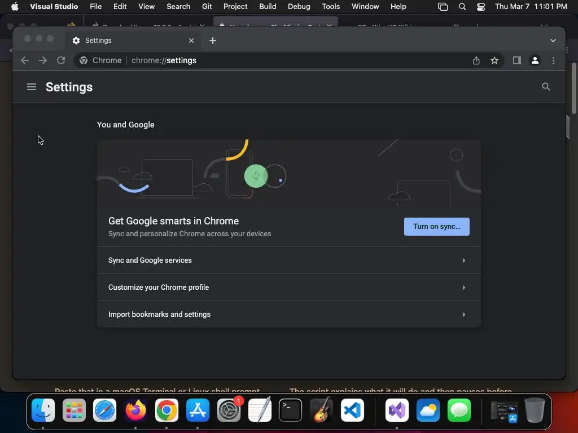This screenshot has width=578, height=433.
Task: Open the Settings hamburger main menu
Action: [32, 87]
